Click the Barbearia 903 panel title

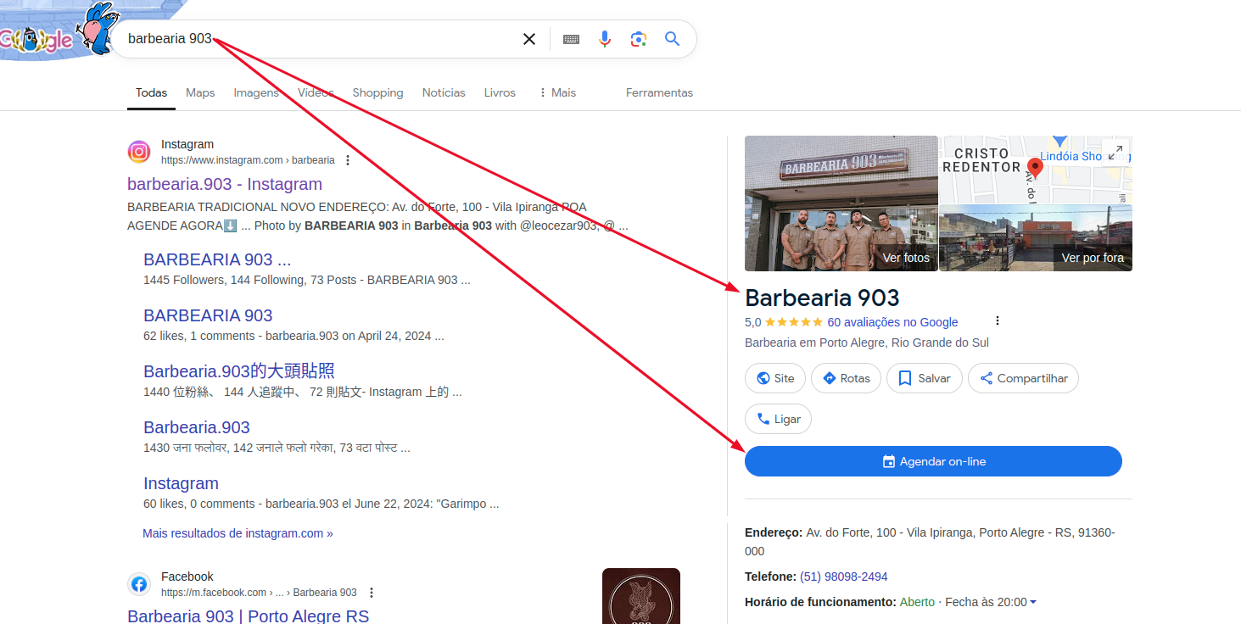[x=822, y=298]
